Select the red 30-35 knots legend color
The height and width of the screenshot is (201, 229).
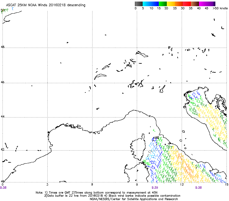187,4
